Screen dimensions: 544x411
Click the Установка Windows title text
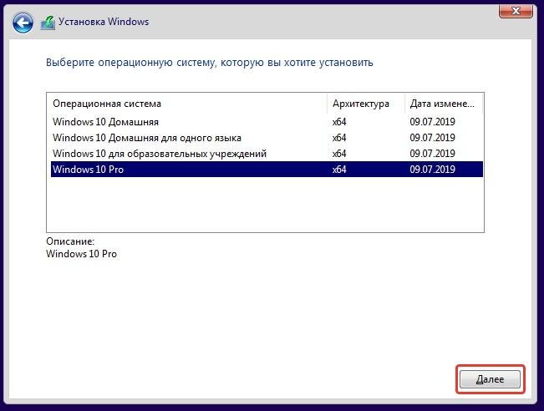click(x=104, y=22)
